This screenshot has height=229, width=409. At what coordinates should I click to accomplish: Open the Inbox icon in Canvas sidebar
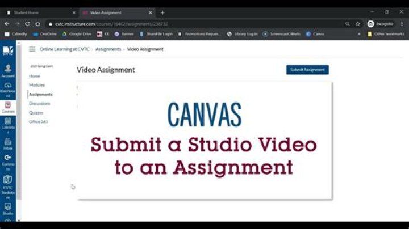[8, 143]
